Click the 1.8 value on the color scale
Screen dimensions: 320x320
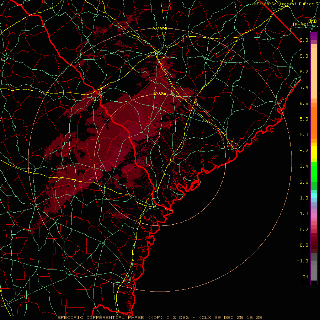pos(304,198)
